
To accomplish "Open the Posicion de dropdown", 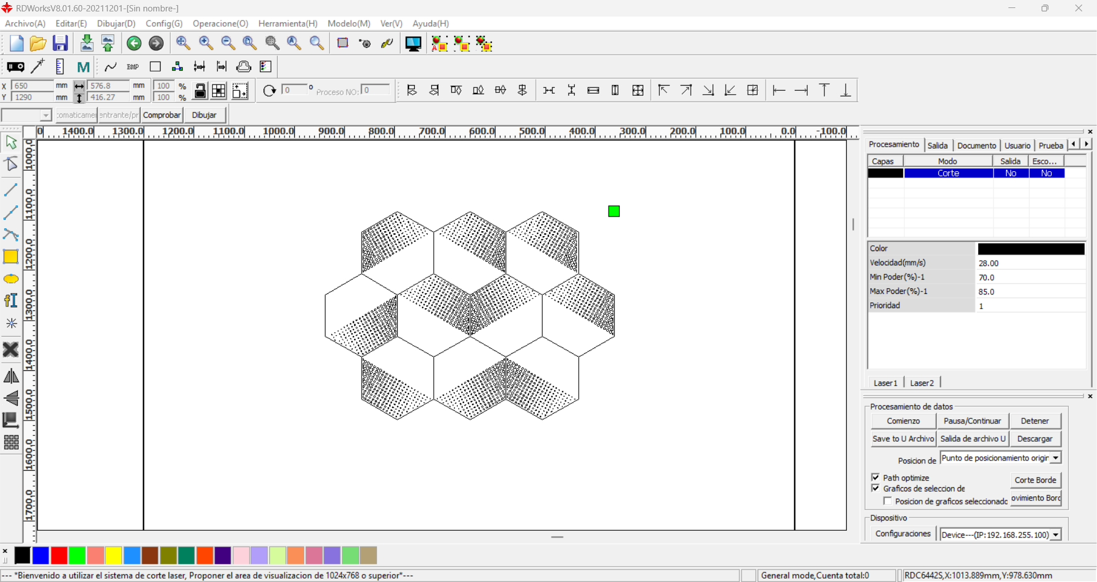I will pyautogui.click(x=1056, y=458).
